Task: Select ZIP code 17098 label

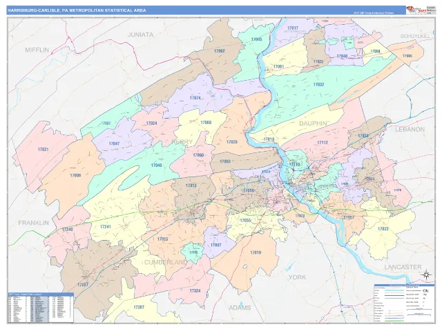Action: coord(375,51)
